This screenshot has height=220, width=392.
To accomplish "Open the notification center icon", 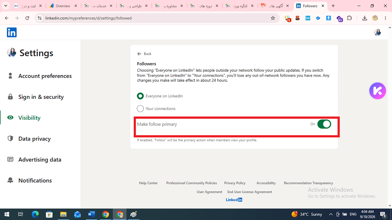I will 383,214.
